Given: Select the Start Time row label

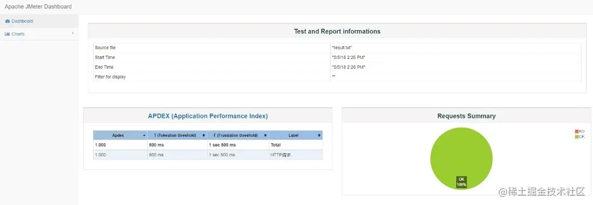Looking at the screenshot, I should (105, 57).
